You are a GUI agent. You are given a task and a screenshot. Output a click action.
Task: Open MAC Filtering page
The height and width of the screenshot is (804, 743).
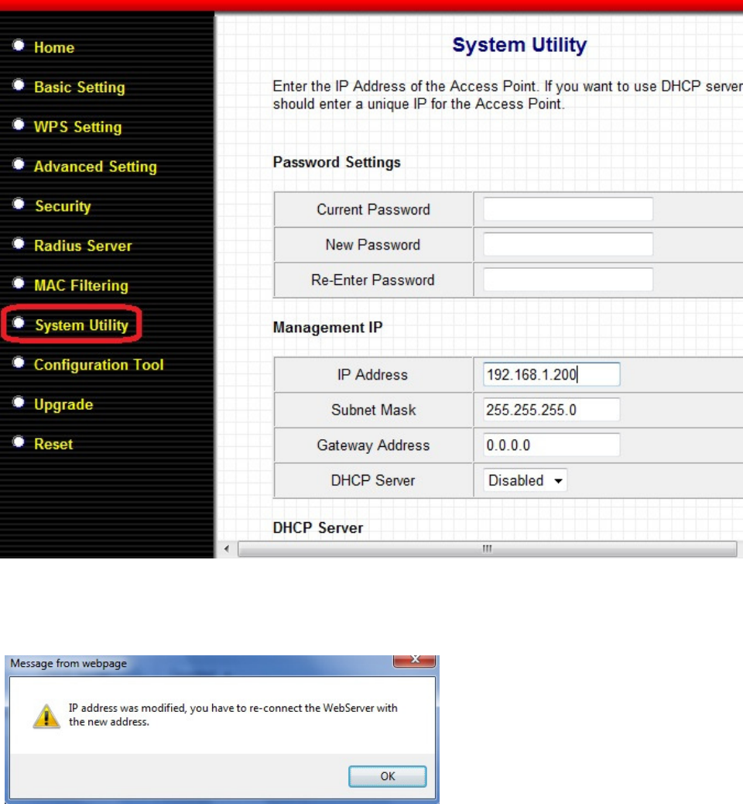(x=81, y=286)
